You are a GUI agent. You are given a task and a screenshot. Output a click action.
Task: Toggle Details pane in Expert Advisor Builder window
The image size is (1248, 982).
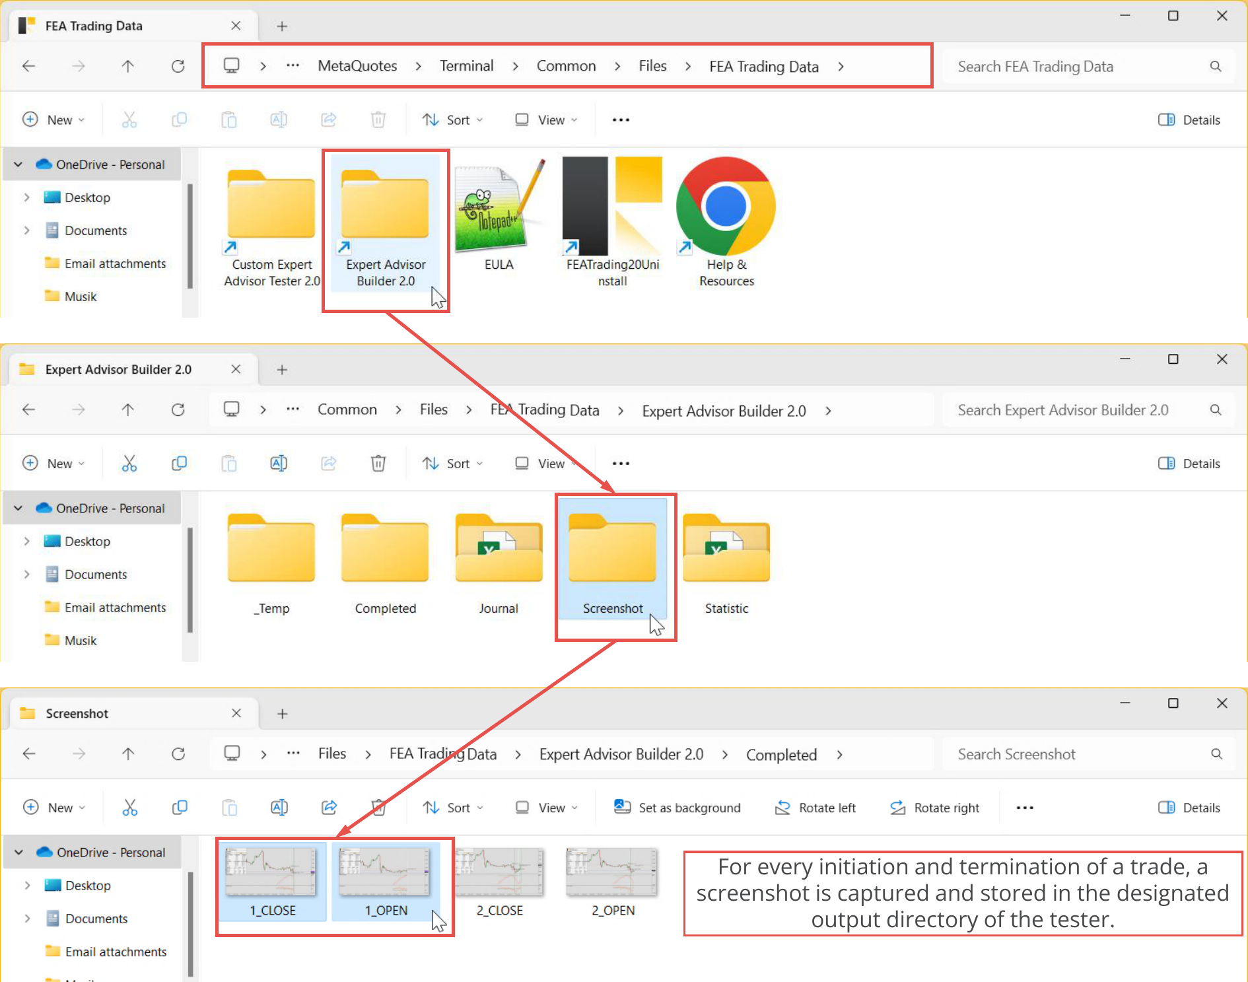[x=1189, y=464]
